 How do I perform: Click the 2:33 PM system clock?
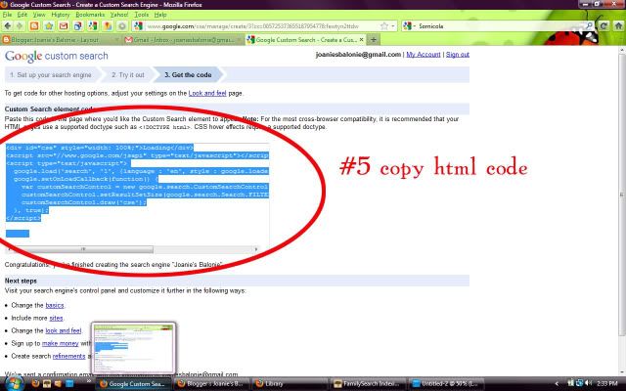coord(607,384)
